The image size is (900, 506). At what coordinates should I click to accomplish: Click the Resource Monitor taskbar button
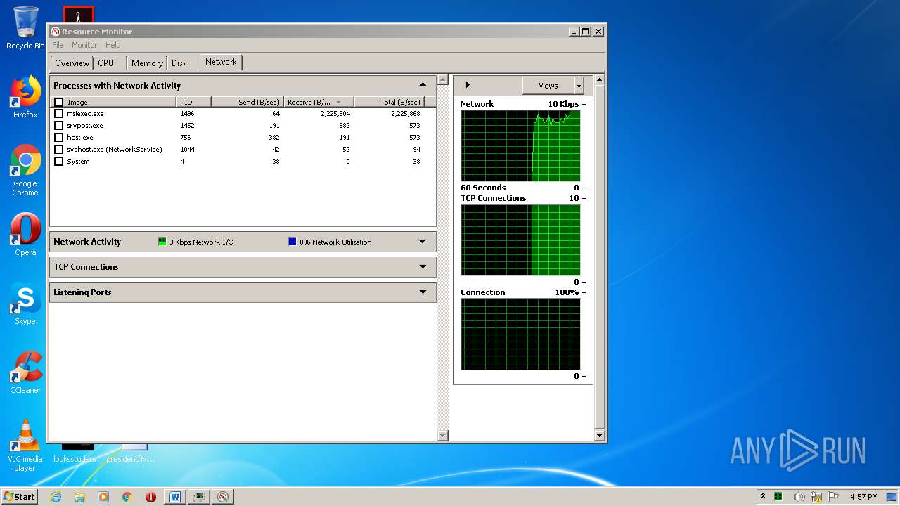coord(223,497)
